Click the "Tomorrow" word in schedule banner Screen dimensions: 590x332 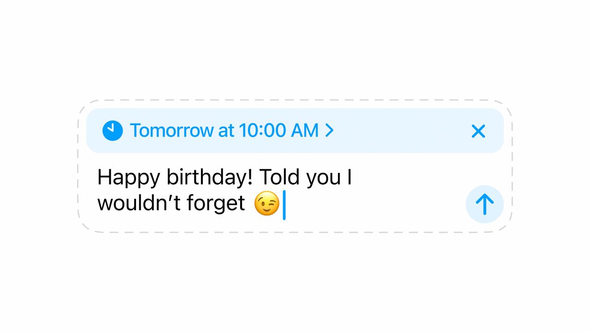pyautogui.click(x=171, y=130)
